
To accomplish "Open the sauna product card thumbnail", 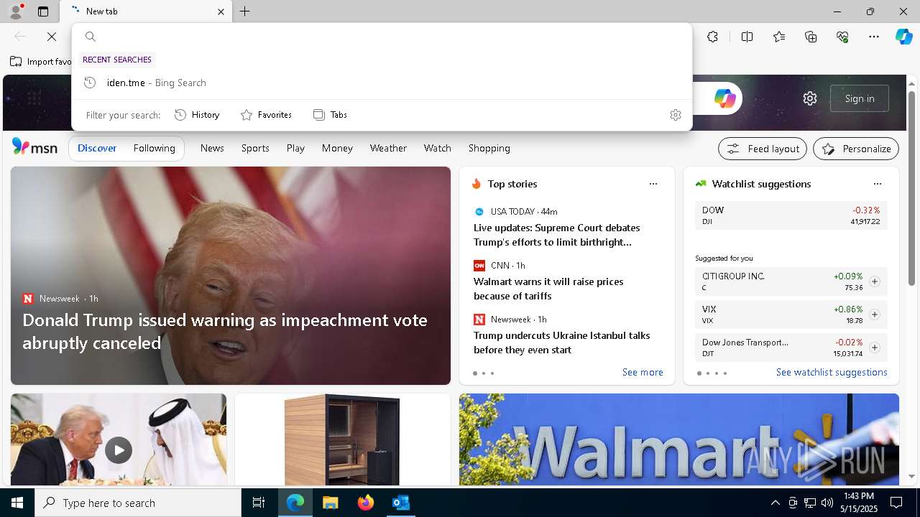I will point(342,439).
